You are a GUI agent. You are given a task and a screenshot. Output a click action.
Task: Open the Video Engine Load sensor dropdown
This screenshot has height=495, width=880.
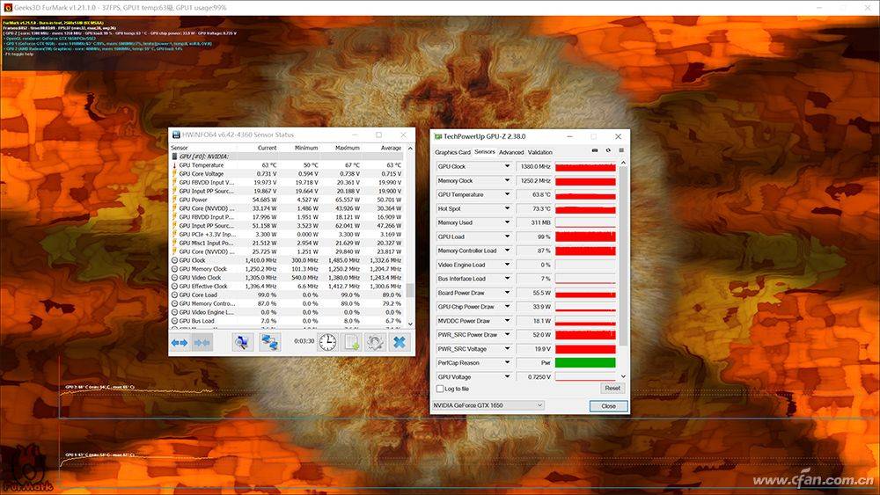[x=507, y=265]
